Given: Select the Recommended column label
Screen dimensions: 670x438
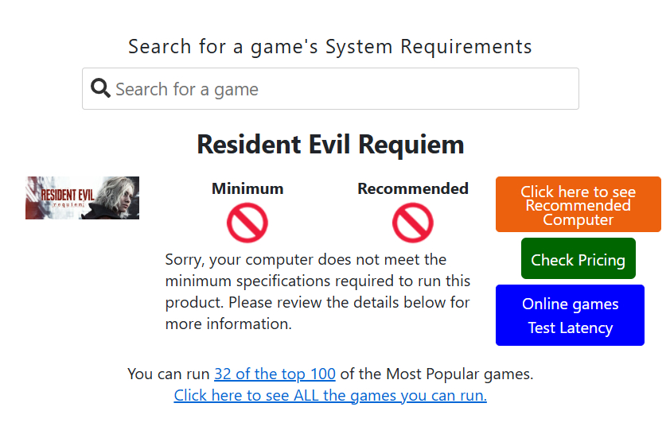Looking at the screenshot, I should pyautogui.click(x=412, y=188).
